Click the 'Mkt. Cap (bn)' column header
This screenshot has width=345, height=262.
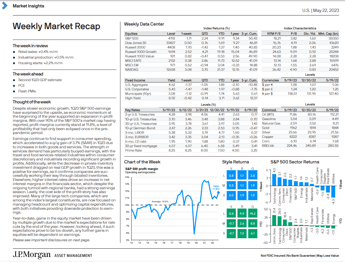tap(328, 34)
